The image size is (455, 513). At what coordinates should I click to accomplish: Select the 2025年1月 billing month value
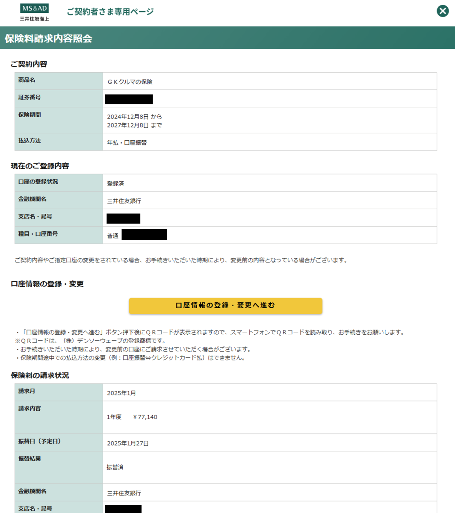coord(121,393)
